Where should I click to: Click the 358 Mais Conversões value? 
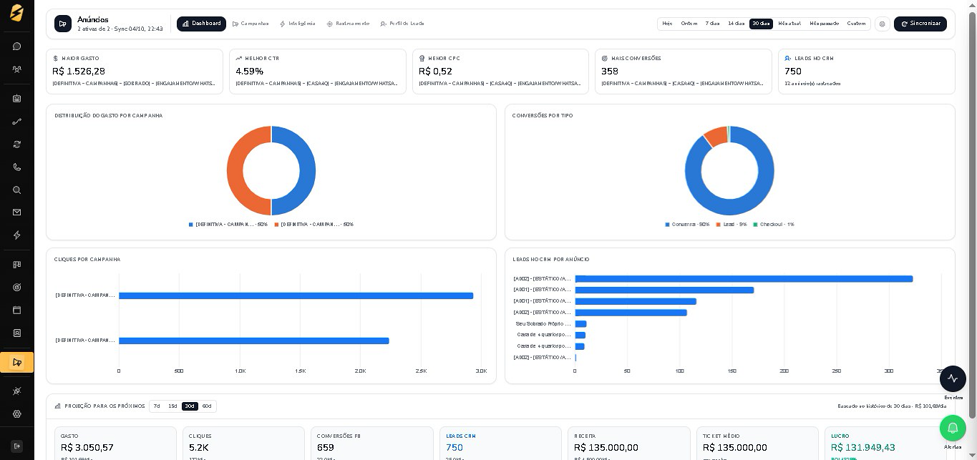(x=610, y=72)
